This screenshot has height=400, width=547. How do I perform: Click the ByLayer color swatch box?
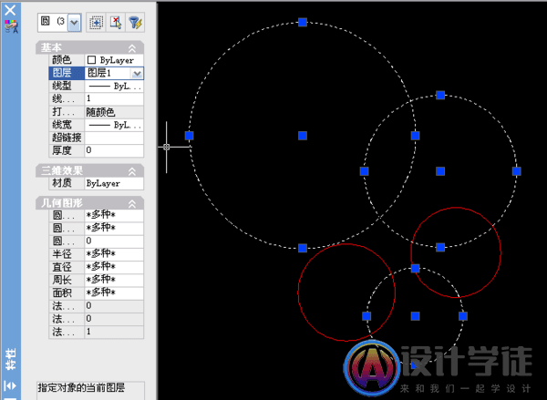pos(91,60)
